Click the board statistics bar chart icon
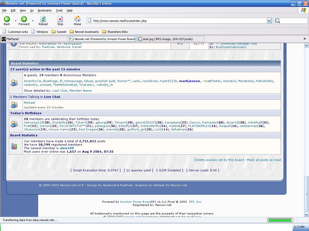The width and height of the screenshot is (309, 231). [14, 146]
